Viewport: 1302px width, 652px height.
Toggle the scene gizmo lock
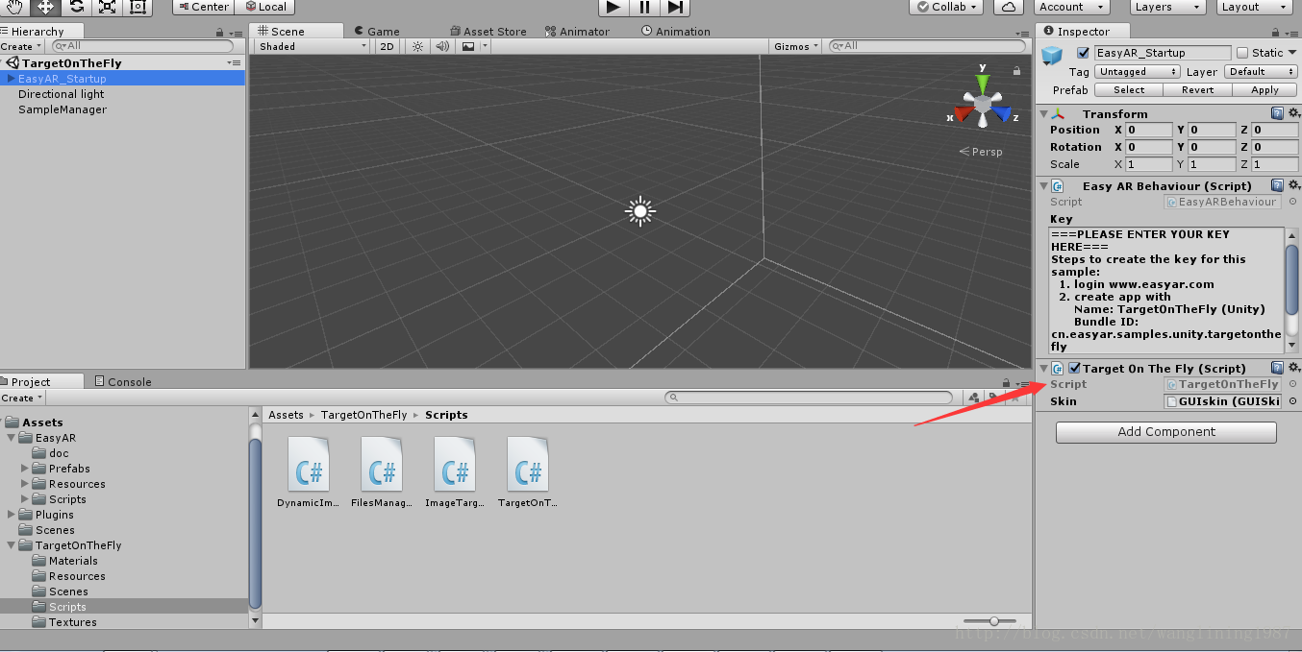coord(1016,70)
